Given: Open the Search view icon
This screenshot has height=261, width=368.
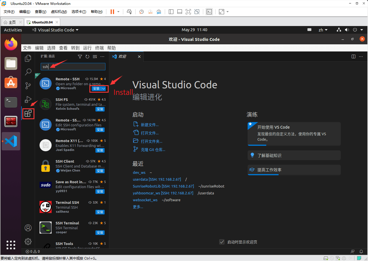Looking at the screenshot, I should click(x=28, y=72).
